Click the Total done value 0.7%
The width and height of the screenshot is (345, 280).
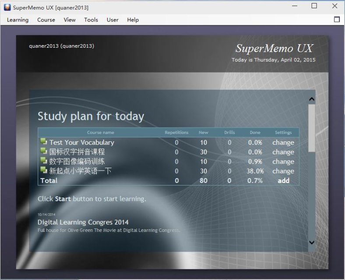tap(255, 180)
